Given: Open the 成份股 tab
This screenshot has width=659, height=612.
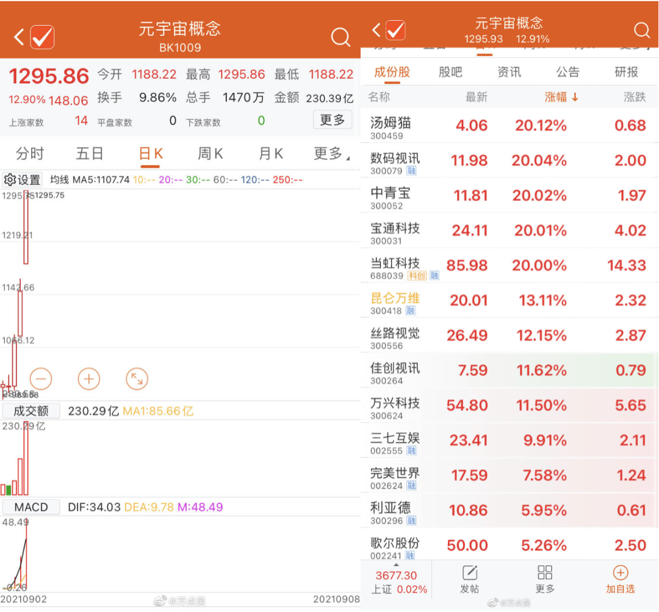Looking at the screenshot, I should coord(392,72).
